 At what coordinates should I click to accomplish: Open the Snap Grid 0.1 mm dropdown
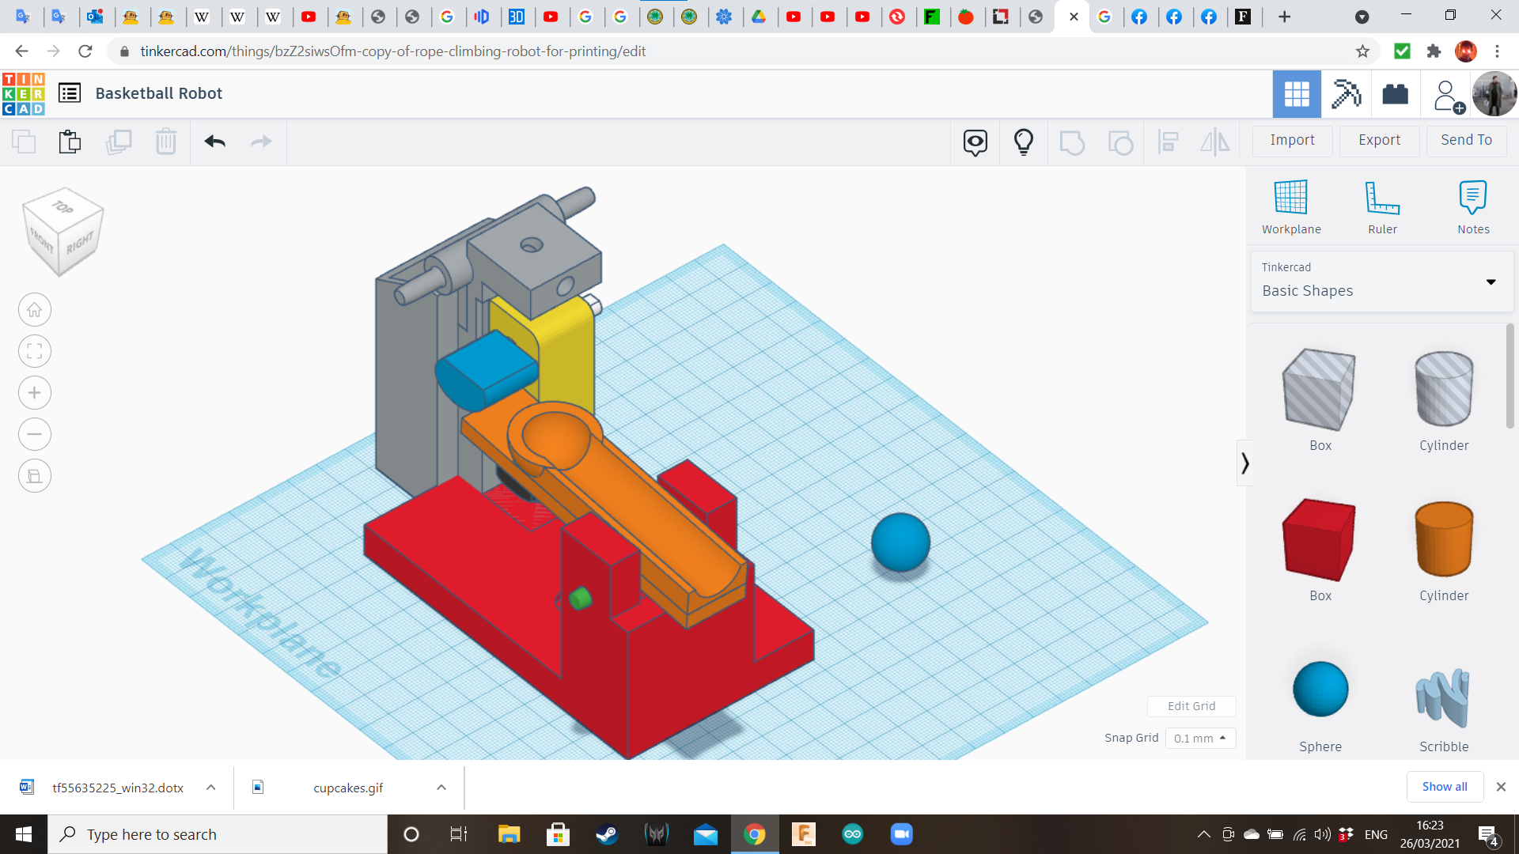pyautogui.click(x=1200, y=738)
